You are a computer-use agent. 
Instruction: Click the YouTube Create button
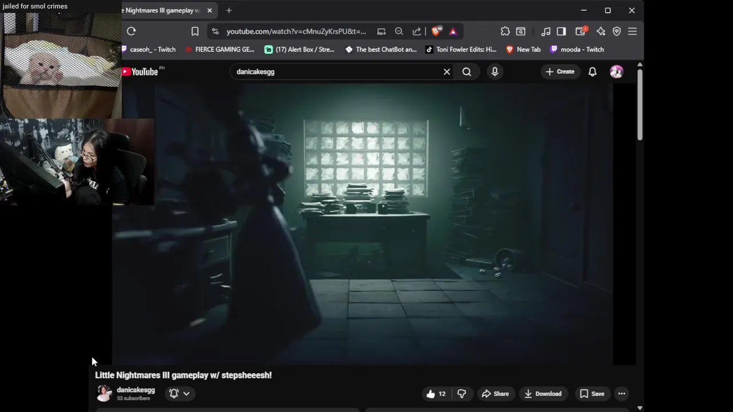(560, 72)
